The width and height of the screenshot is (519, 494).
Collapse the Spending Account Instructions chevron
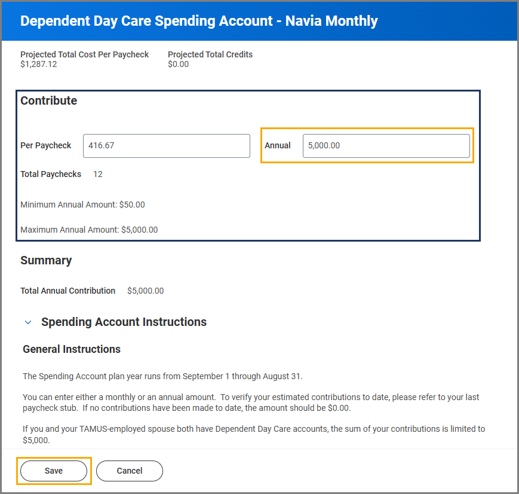(27, 322)
